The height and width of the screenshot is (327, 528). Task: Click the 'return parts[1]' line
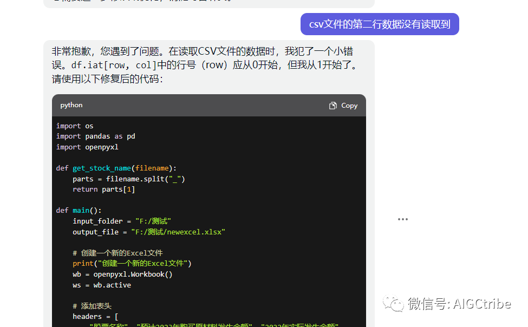click(x=104, y=189)
